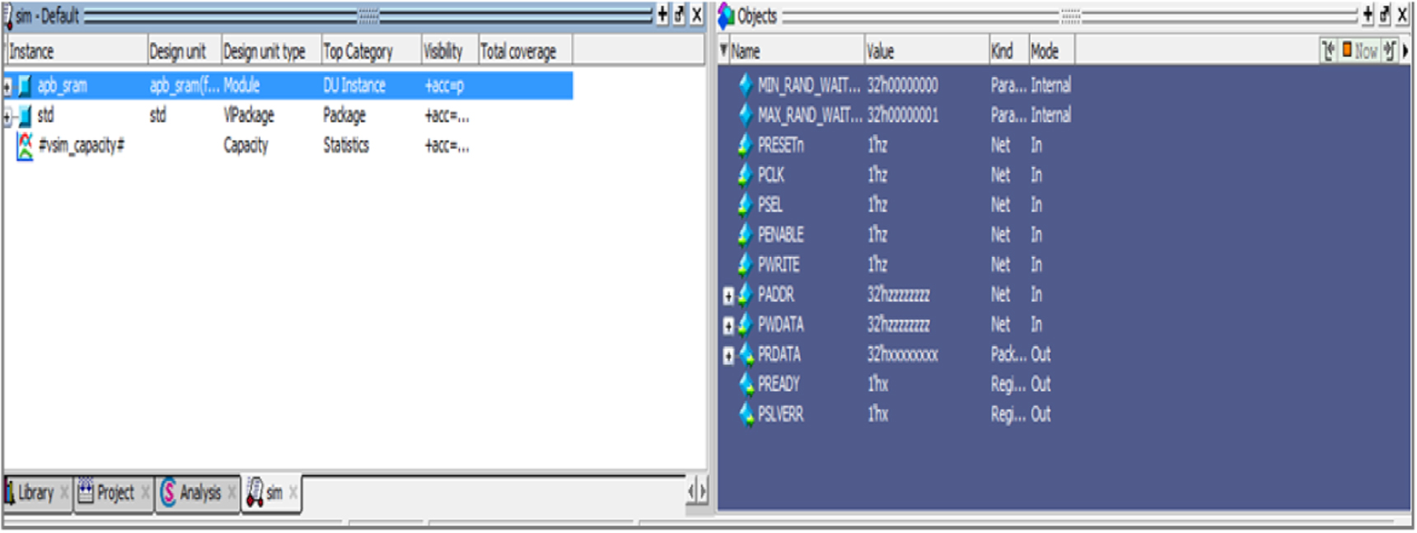
Task: Switch to the Library tab
Action: (35, 493)
